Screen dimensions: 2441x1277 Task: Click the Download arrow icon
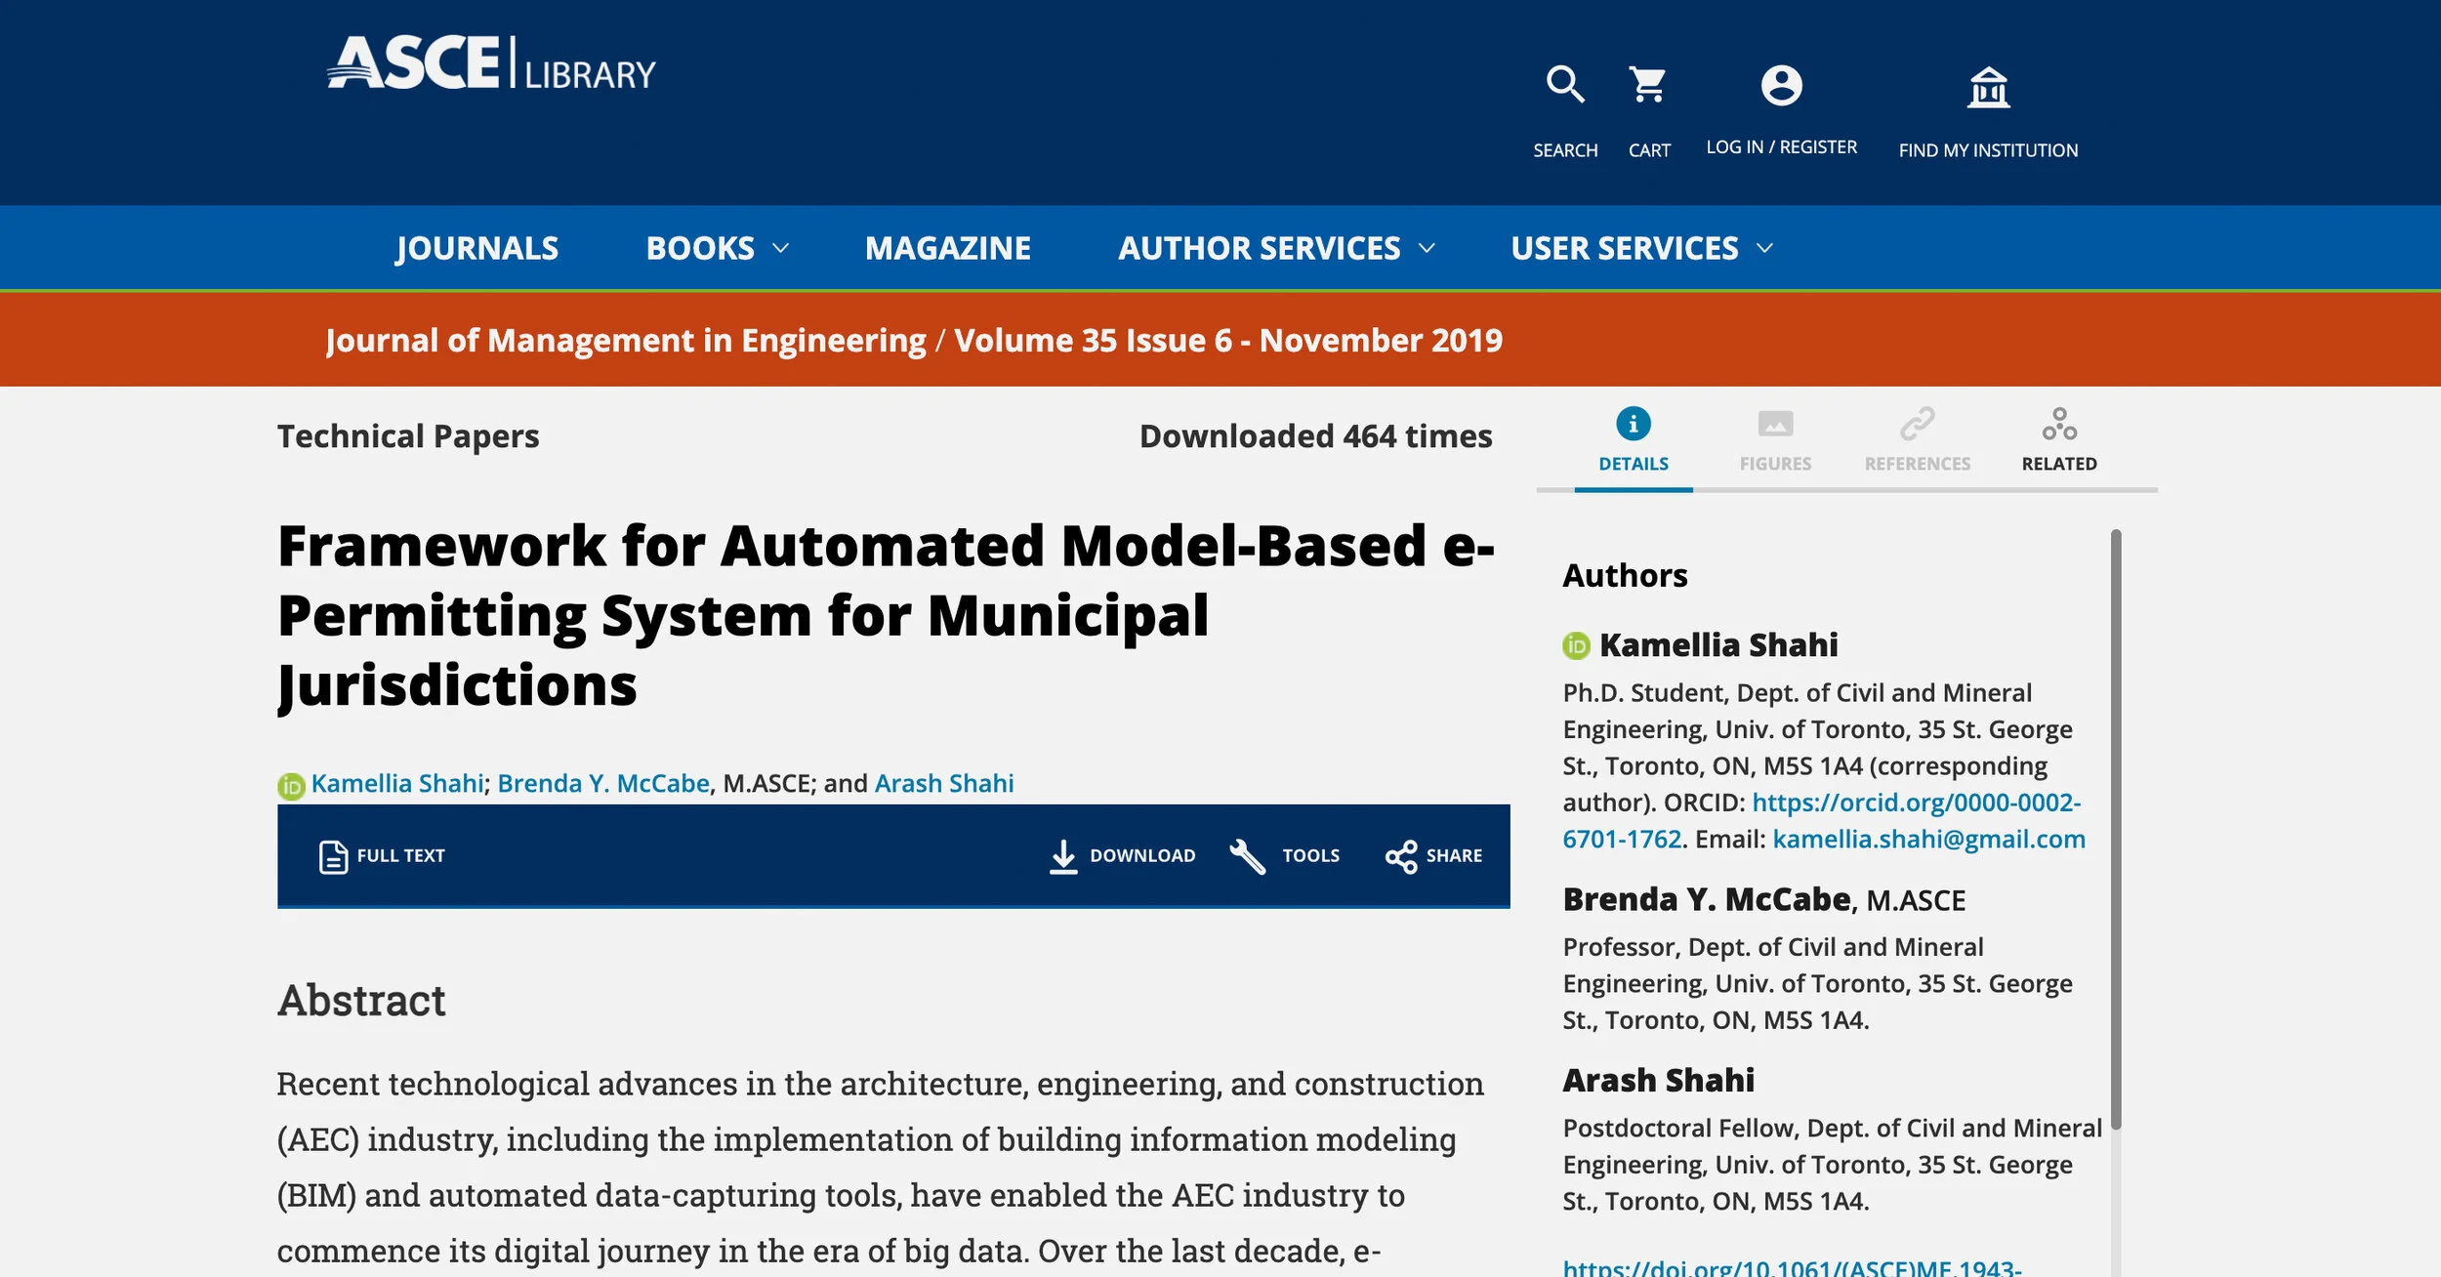tap(1063, 856)
